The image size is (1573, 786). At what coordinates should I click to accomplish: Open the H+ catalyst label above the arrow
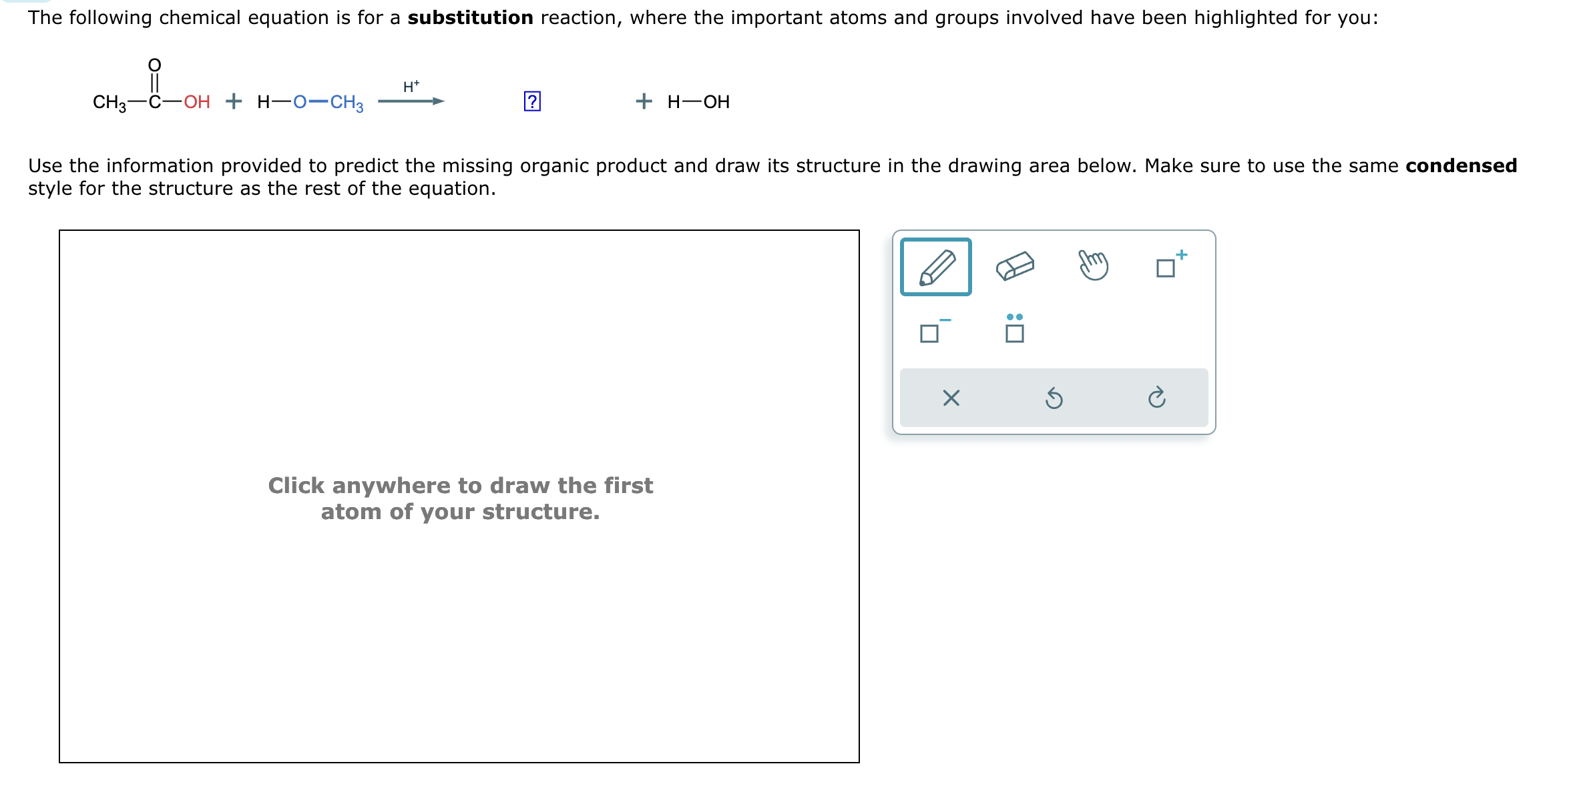tap(410, 86)
